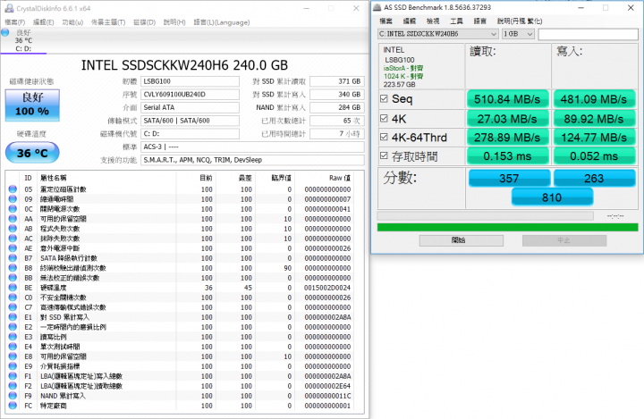Click the read score 357
Image resolution: width=644 pixels, height=419 pixels.
(509, 178)
